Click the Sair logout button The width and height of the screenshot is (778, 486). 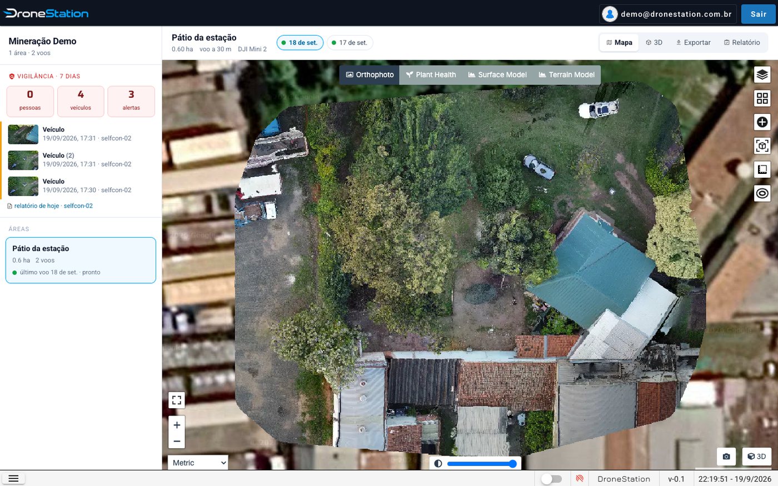758,14
